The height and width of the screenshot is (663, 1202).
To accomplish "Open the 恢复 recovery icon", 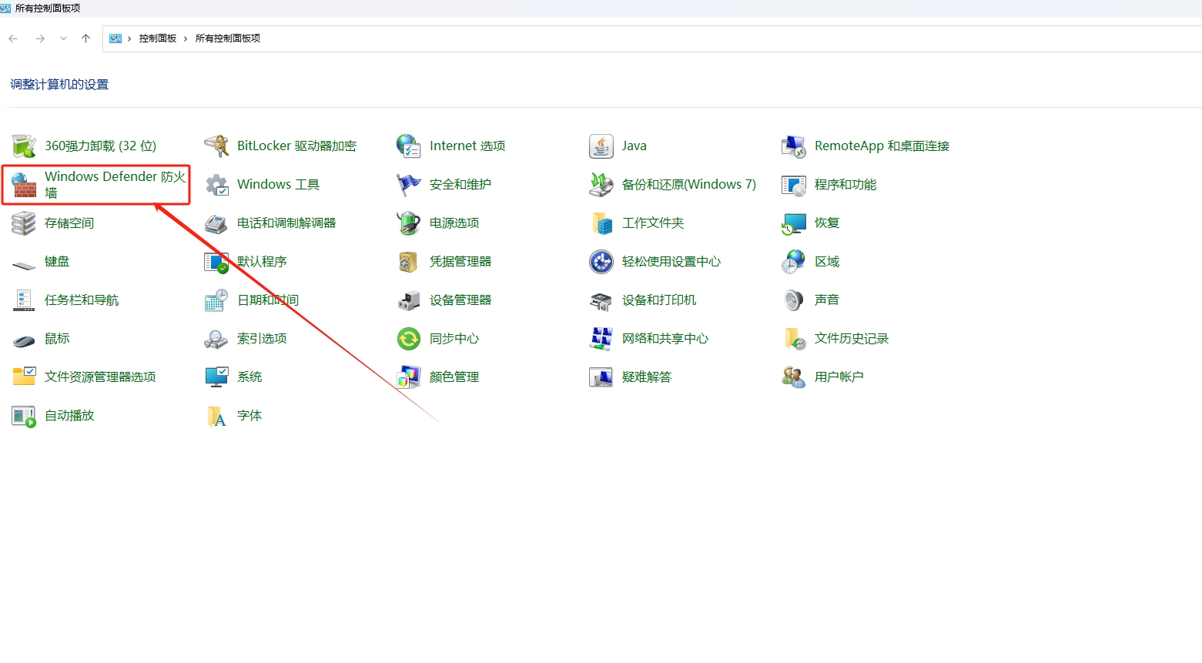I will click(794, 223).
